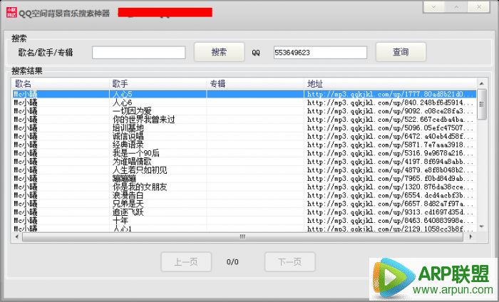Sort by the 歌名 column header
The image size is (499, 302).
tap(61, 83)
